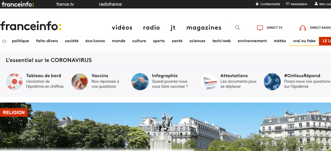Open the #OnVousRépond virus thumbnail
The image size is (331, 151).
tap(272, 82)
